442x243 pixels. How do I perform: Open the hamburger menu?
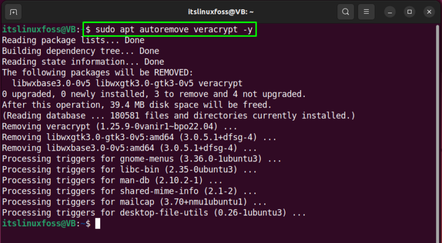pyautogui.click(x=366, y=12)
